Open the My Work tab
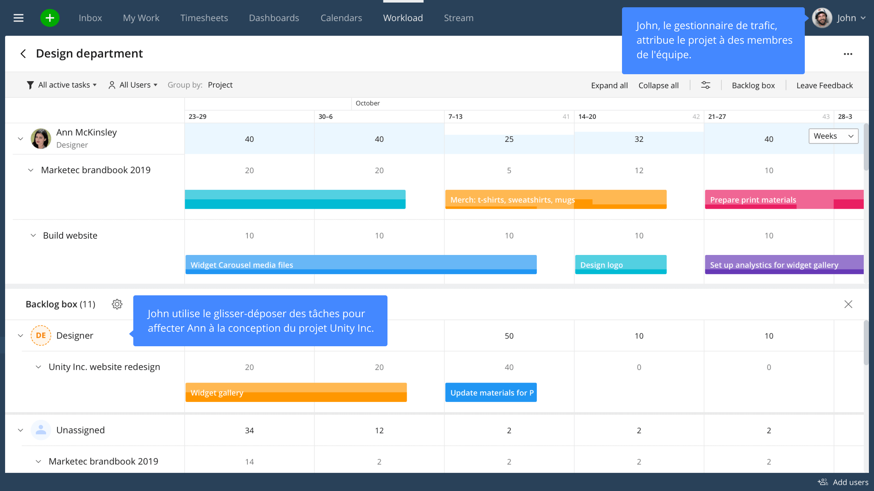 pyautogui.click(x=141, y=18)
